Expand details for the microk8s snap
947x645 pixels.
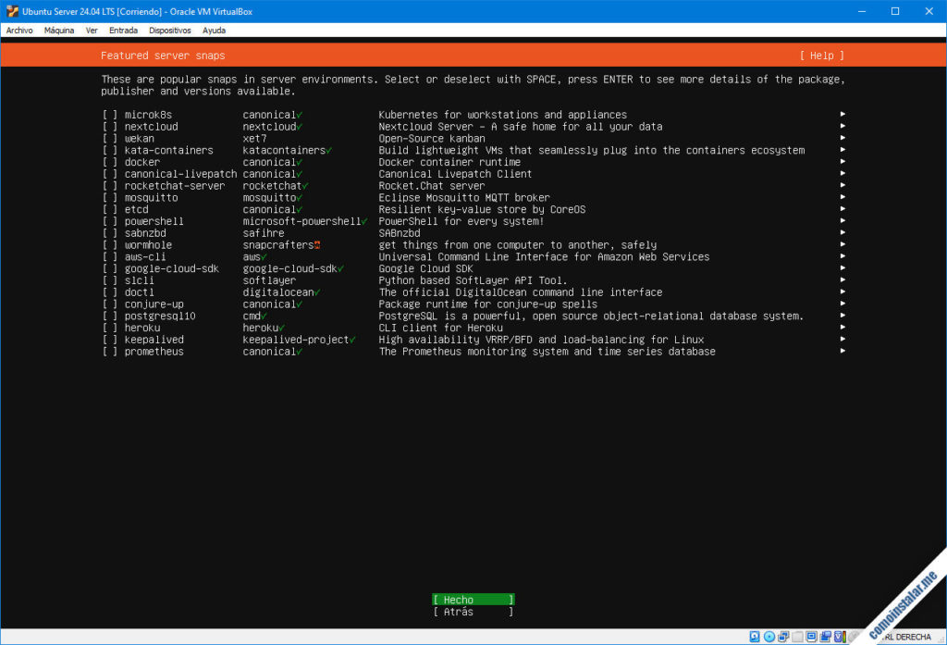(x=841, y=114)
